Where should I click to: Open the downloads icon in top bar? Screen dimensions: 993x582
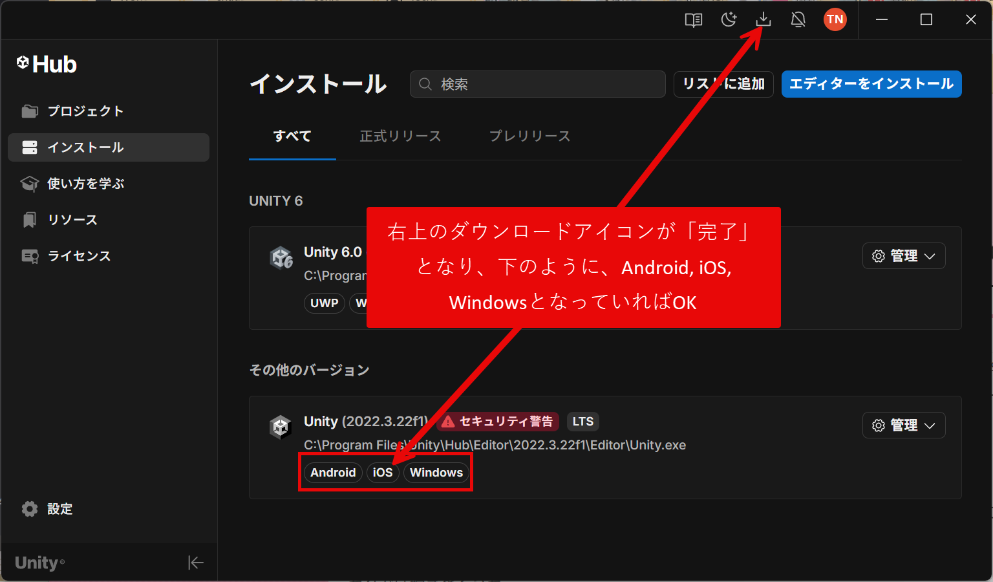tap(763, 19)
